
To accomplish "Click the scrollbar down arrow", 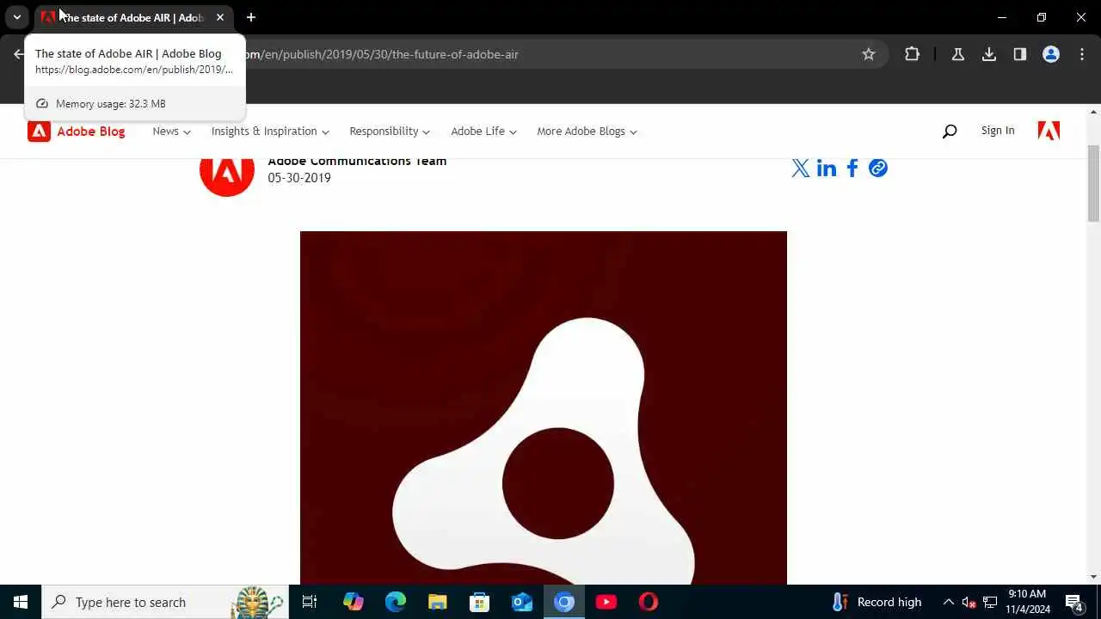I will 1094,577.
